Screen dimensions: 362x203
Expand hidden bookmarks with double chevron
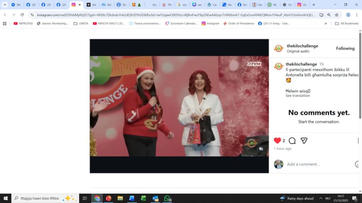click(x=326, y=24)
